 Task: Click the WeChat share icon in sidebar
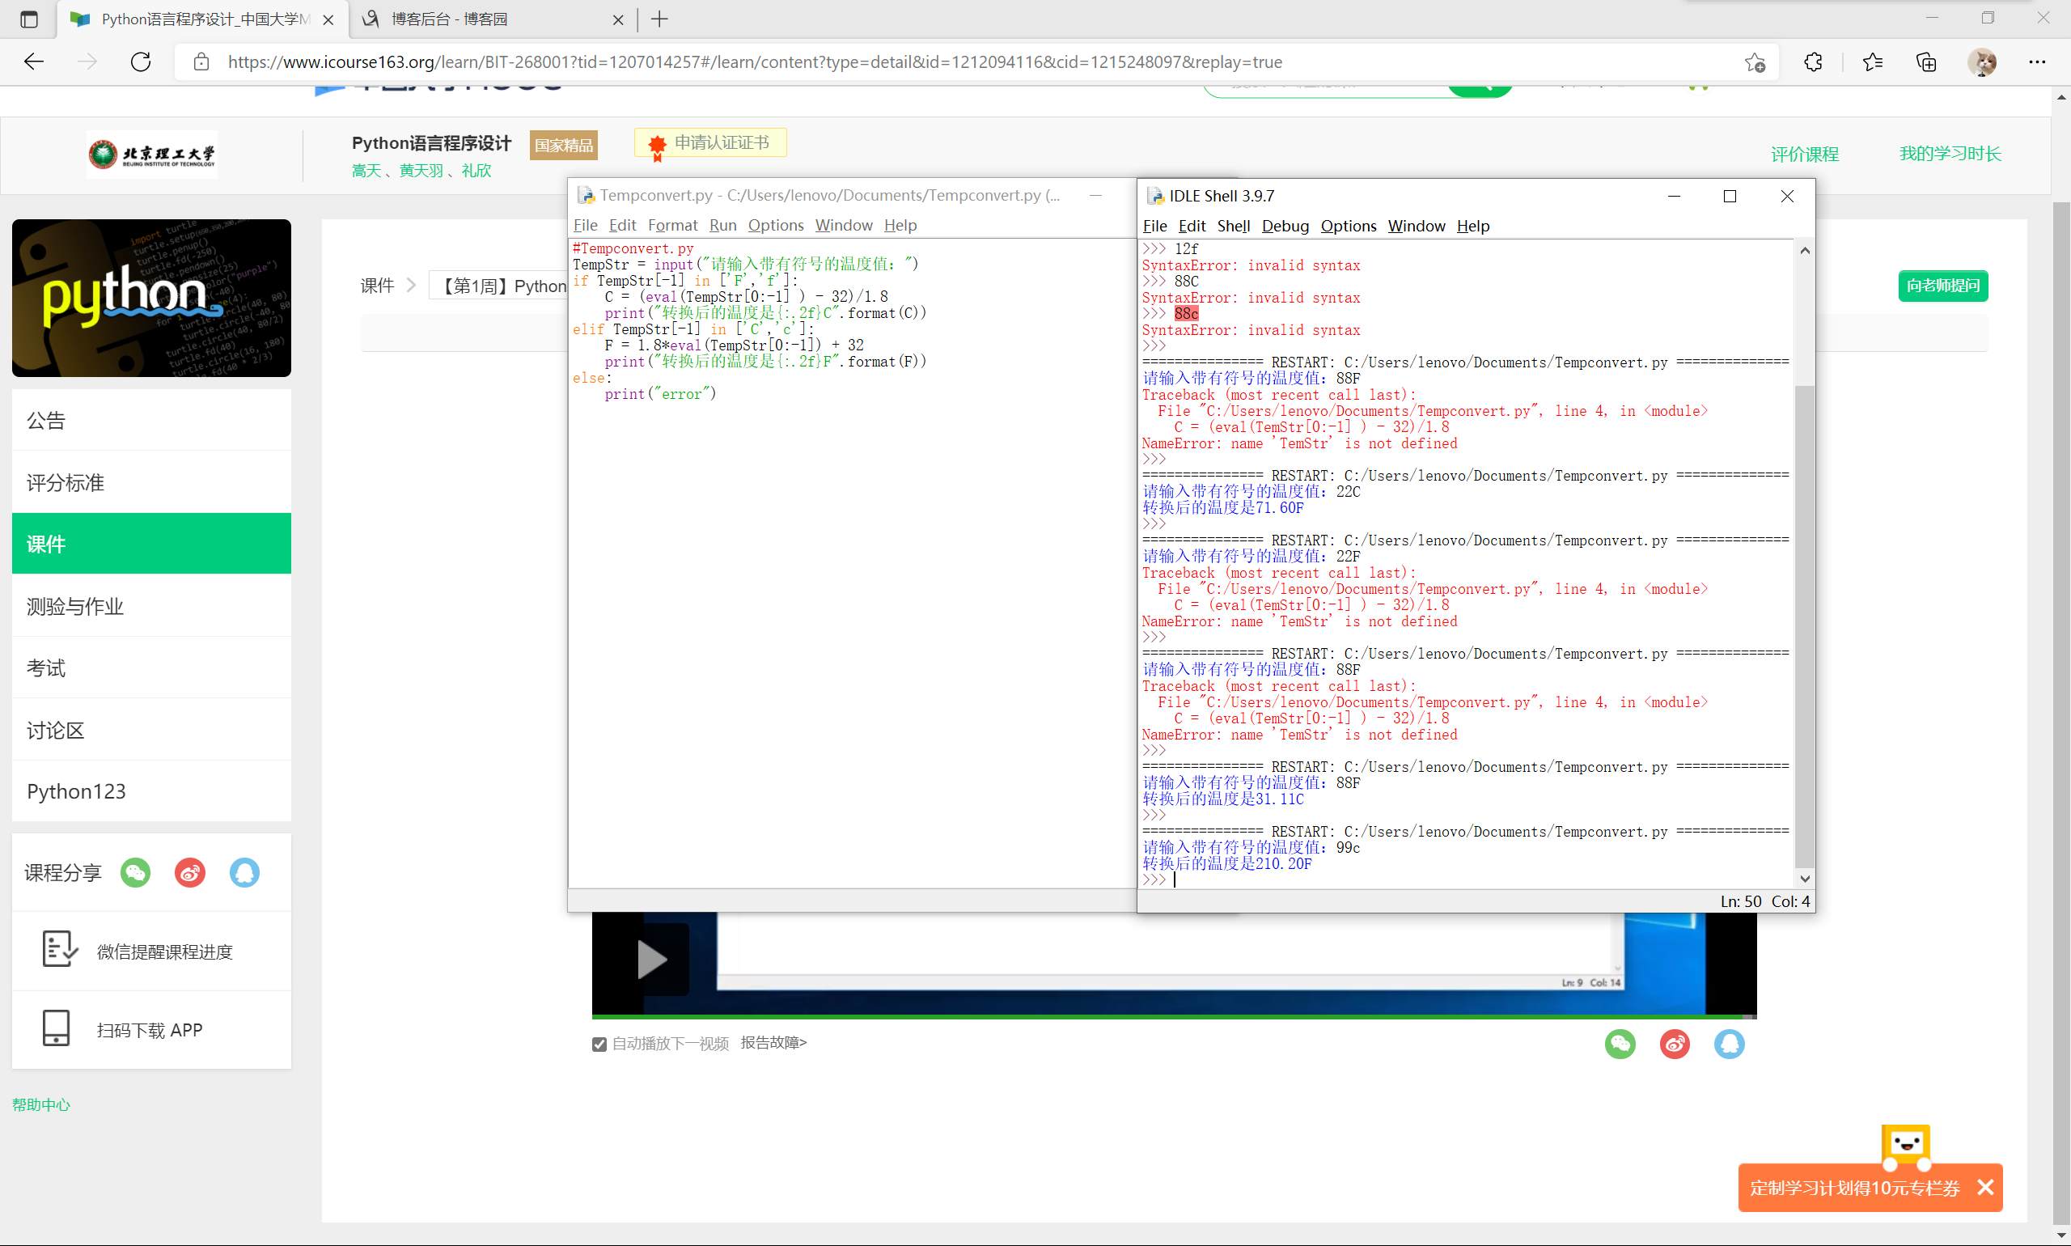tap(135, 873)
